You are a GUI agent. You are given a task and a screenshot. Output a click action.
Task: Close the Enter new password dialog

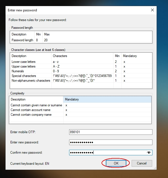click(152, 10)
